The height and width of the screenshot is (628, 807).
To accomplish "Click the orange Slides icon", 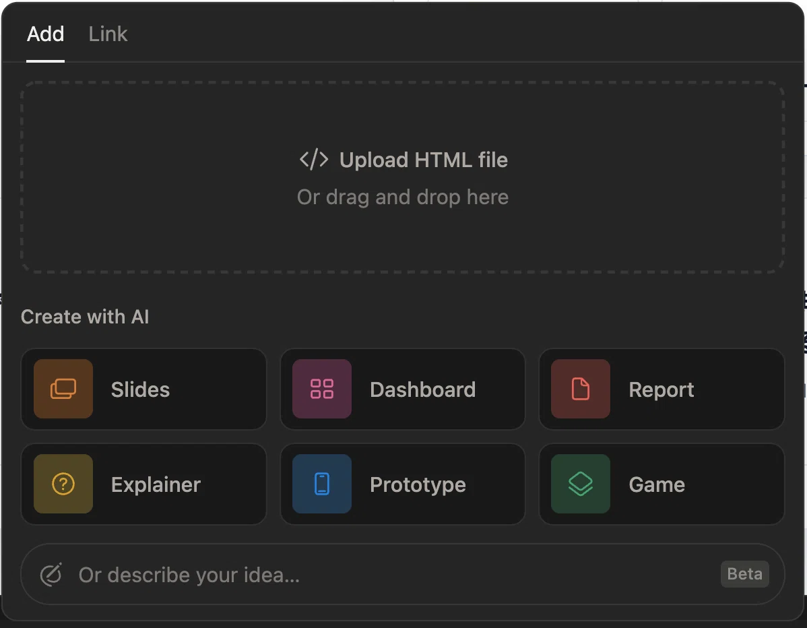I will [x=63, y=389].
